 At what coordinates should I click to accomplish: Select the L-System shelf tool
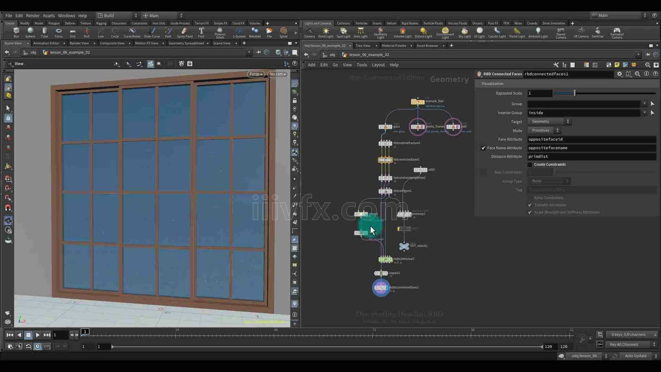click(239, 33)
